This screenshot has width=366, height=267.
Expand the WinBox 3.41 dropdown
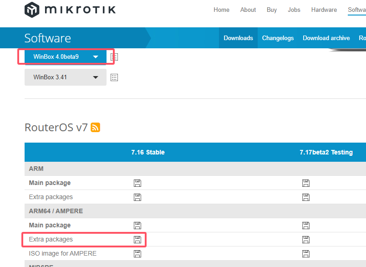[x=66, y=77]
